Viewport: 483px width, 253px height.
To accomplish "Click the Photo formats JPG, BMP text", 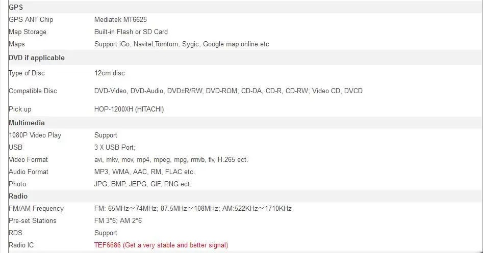I will coord(143,184).
